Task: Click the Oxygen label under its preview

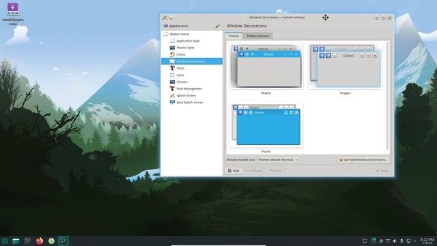Action: click(345, 93)
